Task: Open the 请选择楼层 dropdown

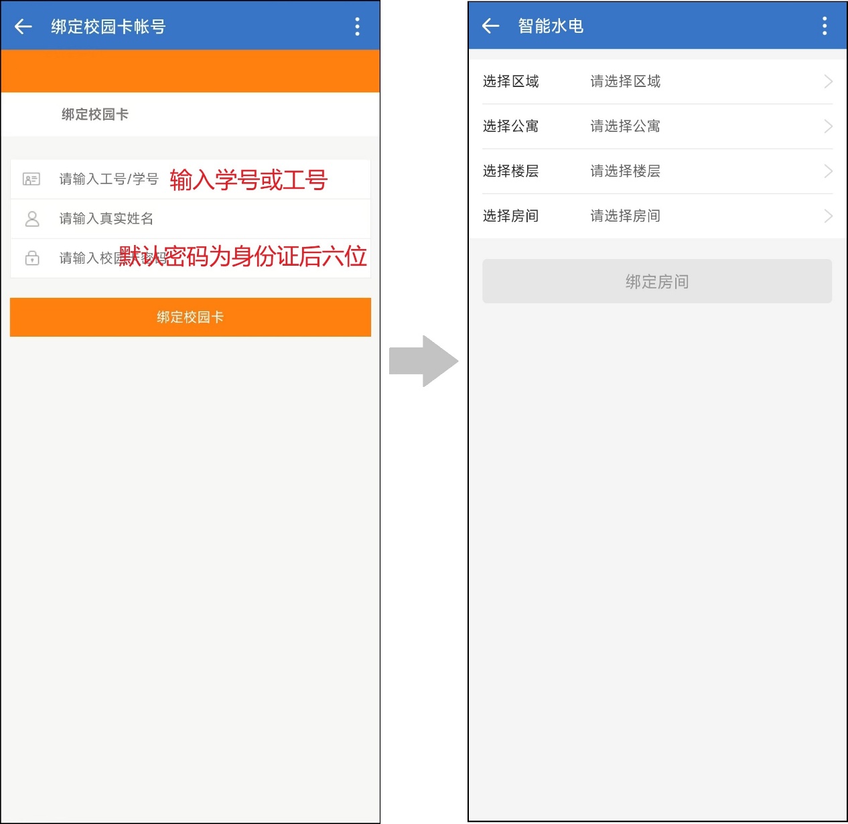Action: (x=625, y=171)
